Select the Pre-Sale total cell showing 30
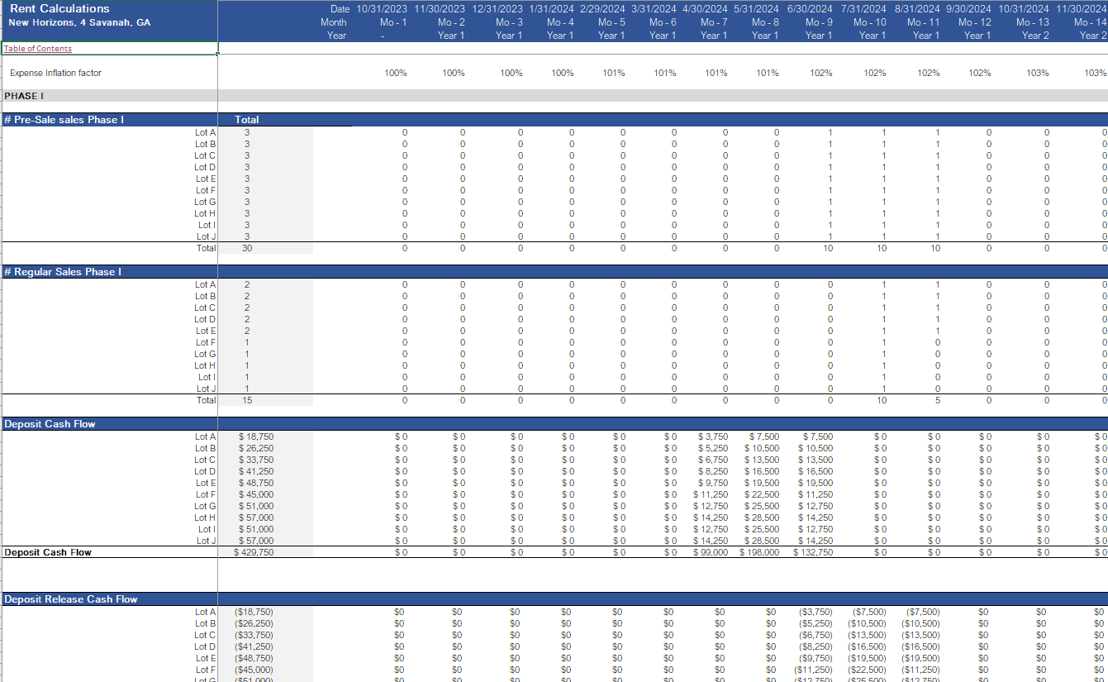Viewport: 1108px width, 682px height. 247,248
